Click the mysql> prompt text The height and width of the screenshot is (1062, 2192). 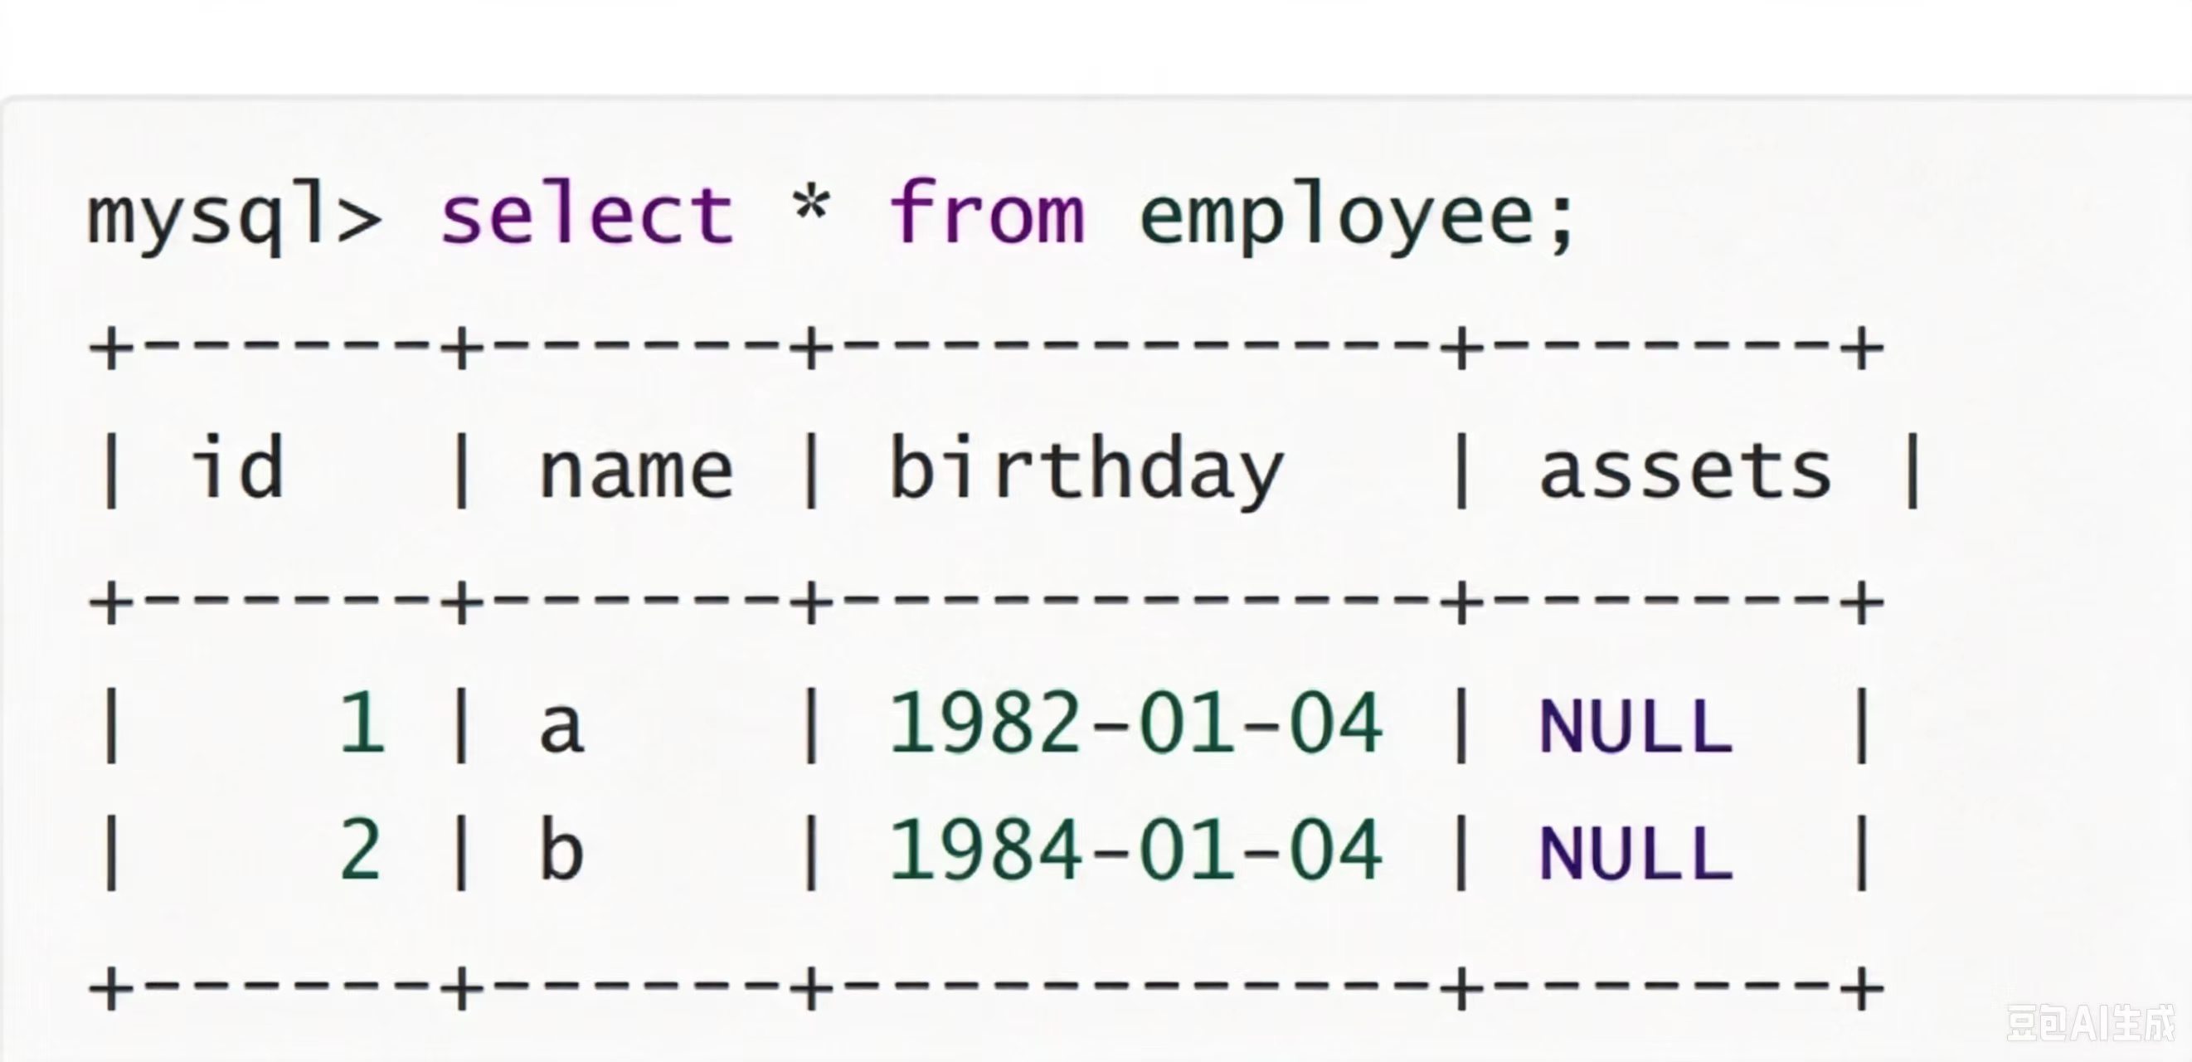pos(234,215)
